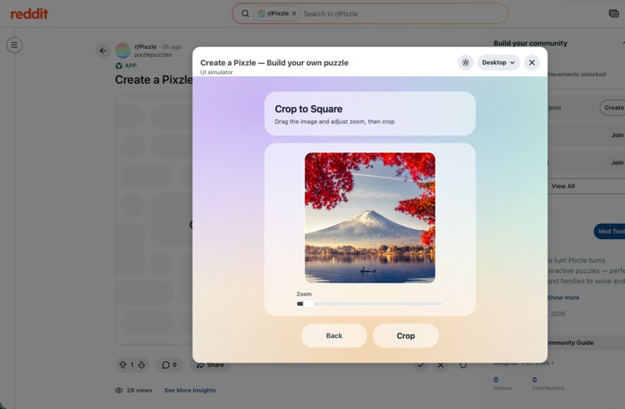Image resolution: width=625 pixels, height=409 pixels.
Task: Click the first Join button
Action: [x=617, y=135]
